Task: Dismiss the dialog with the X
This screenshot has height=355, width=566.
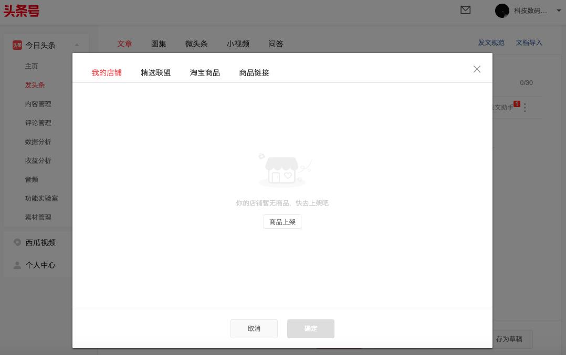Action: coord(477,69)
